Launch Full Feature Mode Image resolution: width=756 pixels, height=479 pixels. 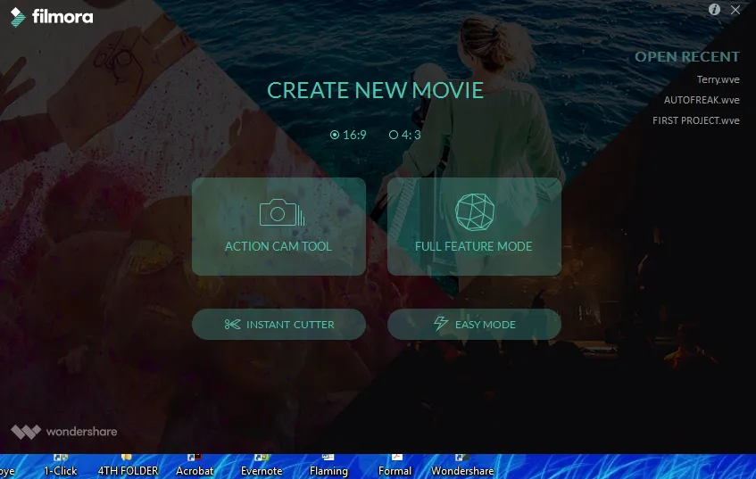474,227
